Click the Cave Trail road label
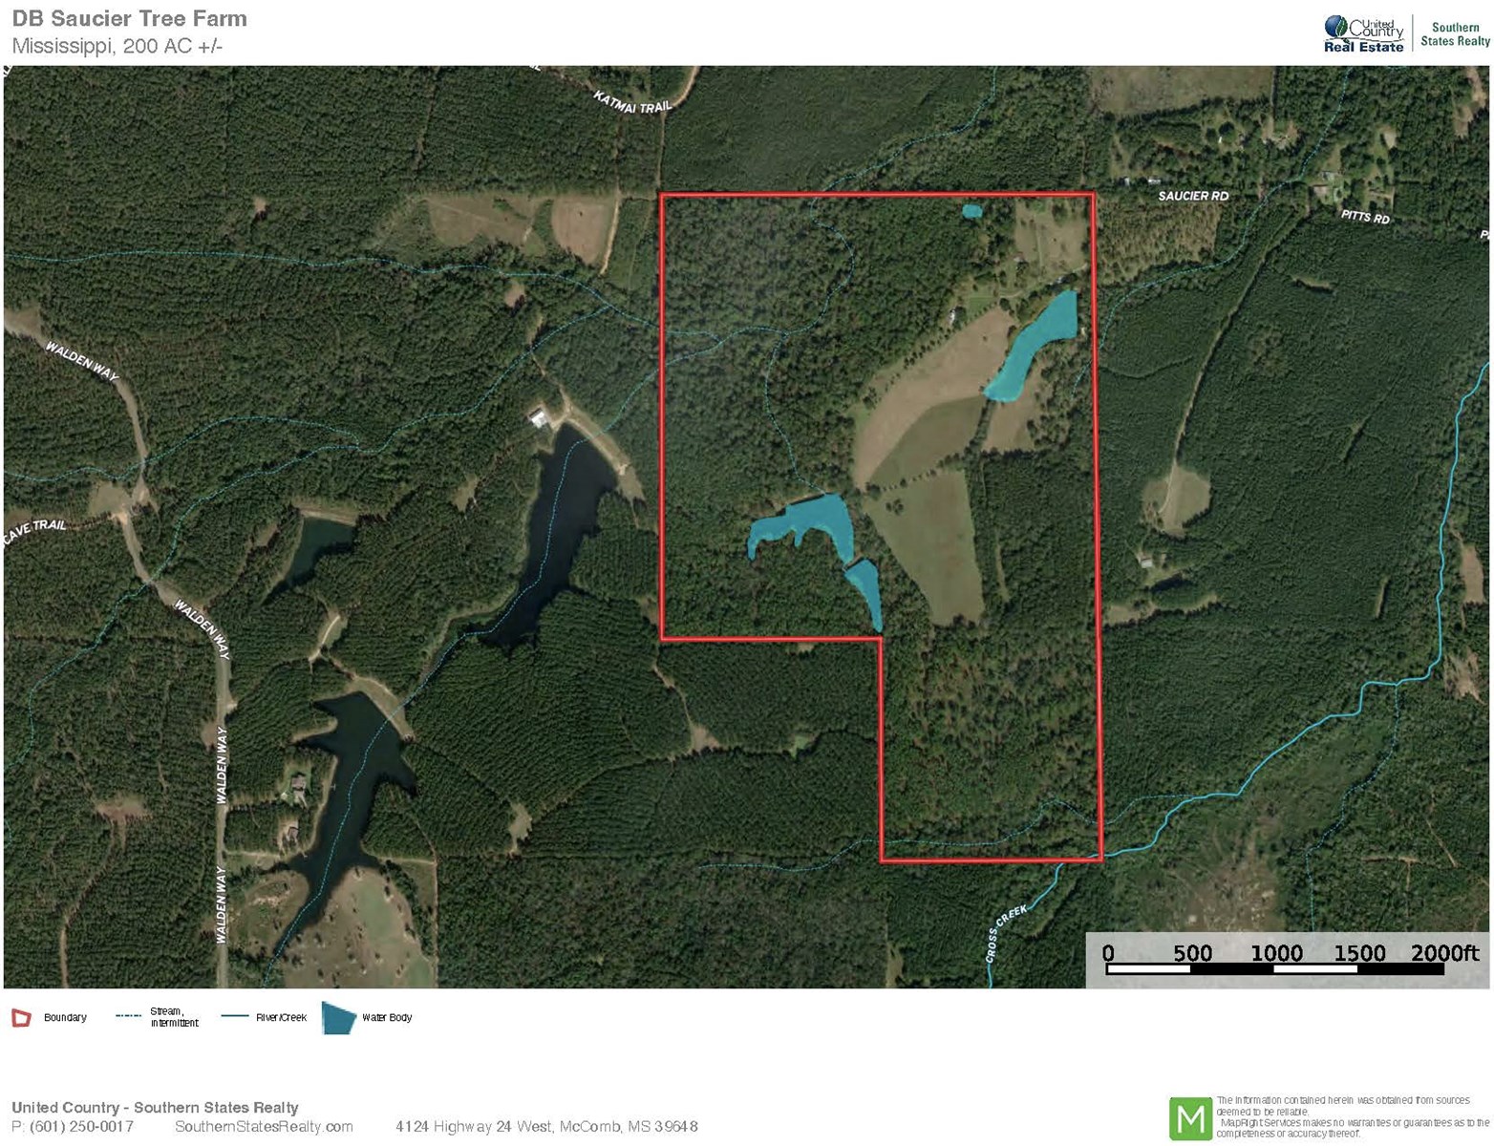Screen dimensions: 1494x1146 pyautogui.click(x=34, y=532)
